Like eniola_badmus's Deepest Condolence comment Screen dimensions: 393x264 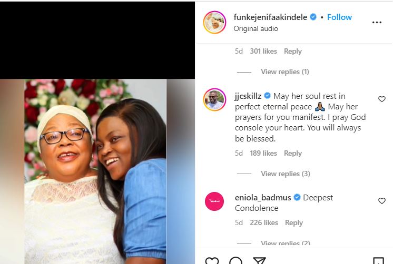[382, 201]
